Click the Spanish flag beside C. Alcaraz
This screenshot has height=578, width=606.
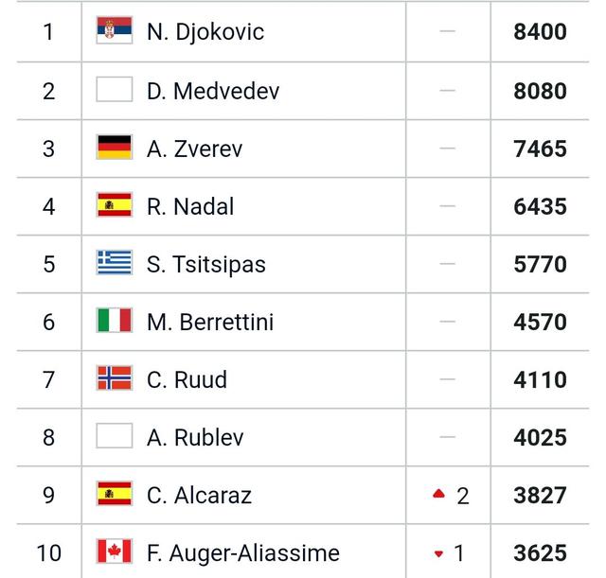coord(115,494)
